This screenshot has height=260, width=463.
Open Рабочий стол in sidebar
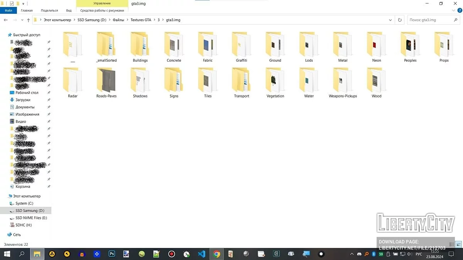(x=27, y=92)
